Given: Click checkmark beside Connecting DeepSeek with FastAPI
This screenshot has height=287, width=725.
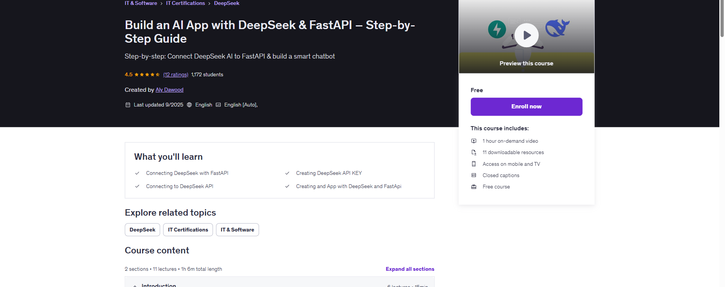Looking at the screenshot, I should pos(137,173).
